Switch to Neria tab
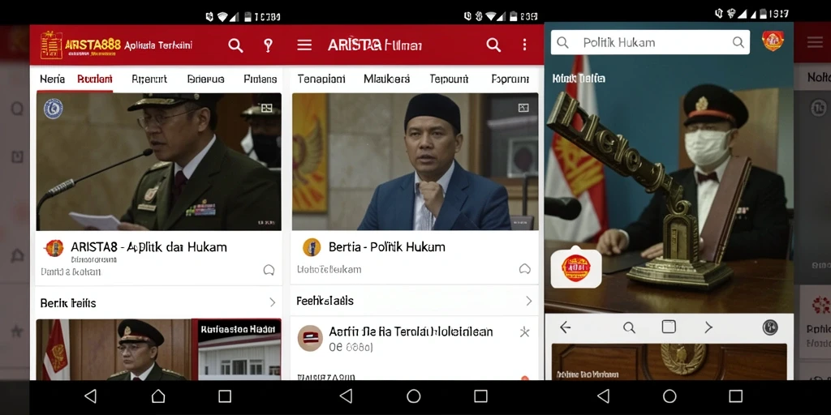 [53, 79]
